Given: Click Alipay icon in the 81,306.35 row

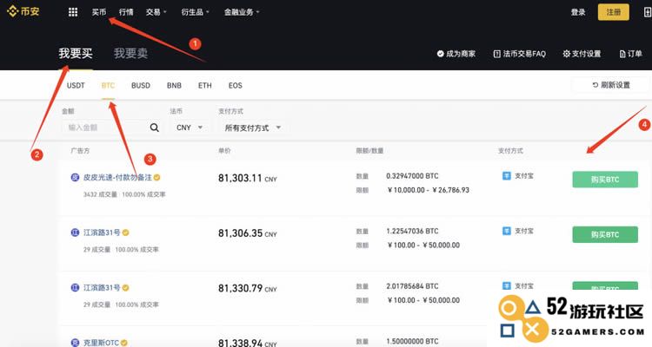Looking at the screenshot, I should click(x=507, y=231).
